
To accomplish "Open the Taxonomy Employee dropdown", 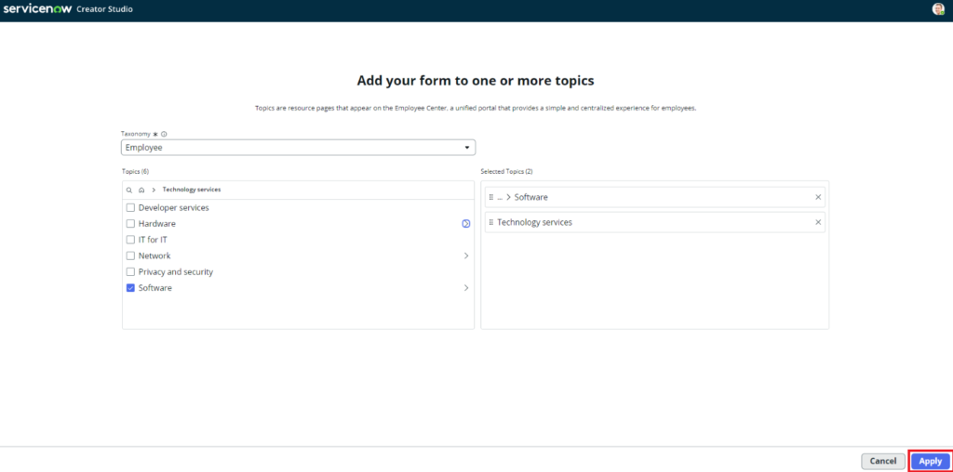I will pyautogui.click(x=298, y=148).
